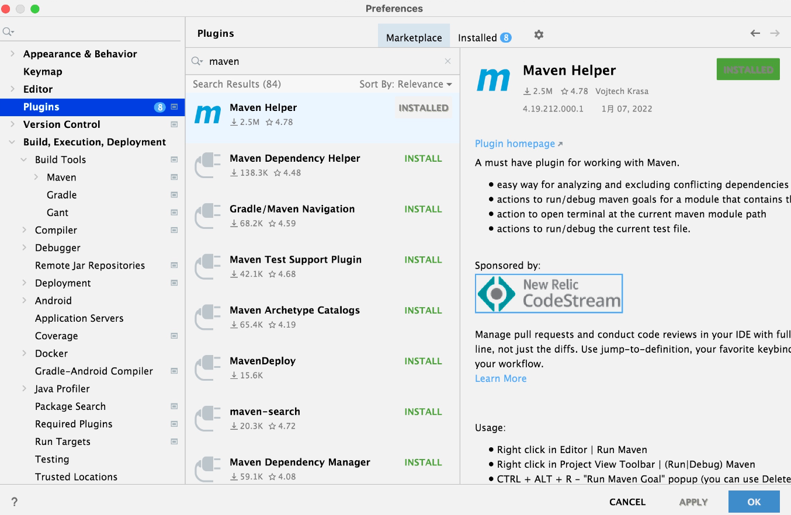Click the project-level icon beside Build Tools
The height and width of the screenshot is (515, 791).
click(174, 159)
